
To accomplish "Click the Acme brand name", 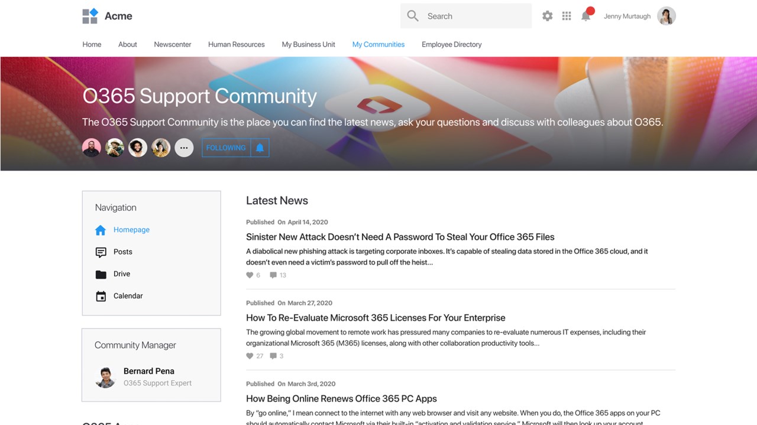I will tap(118, 16).
